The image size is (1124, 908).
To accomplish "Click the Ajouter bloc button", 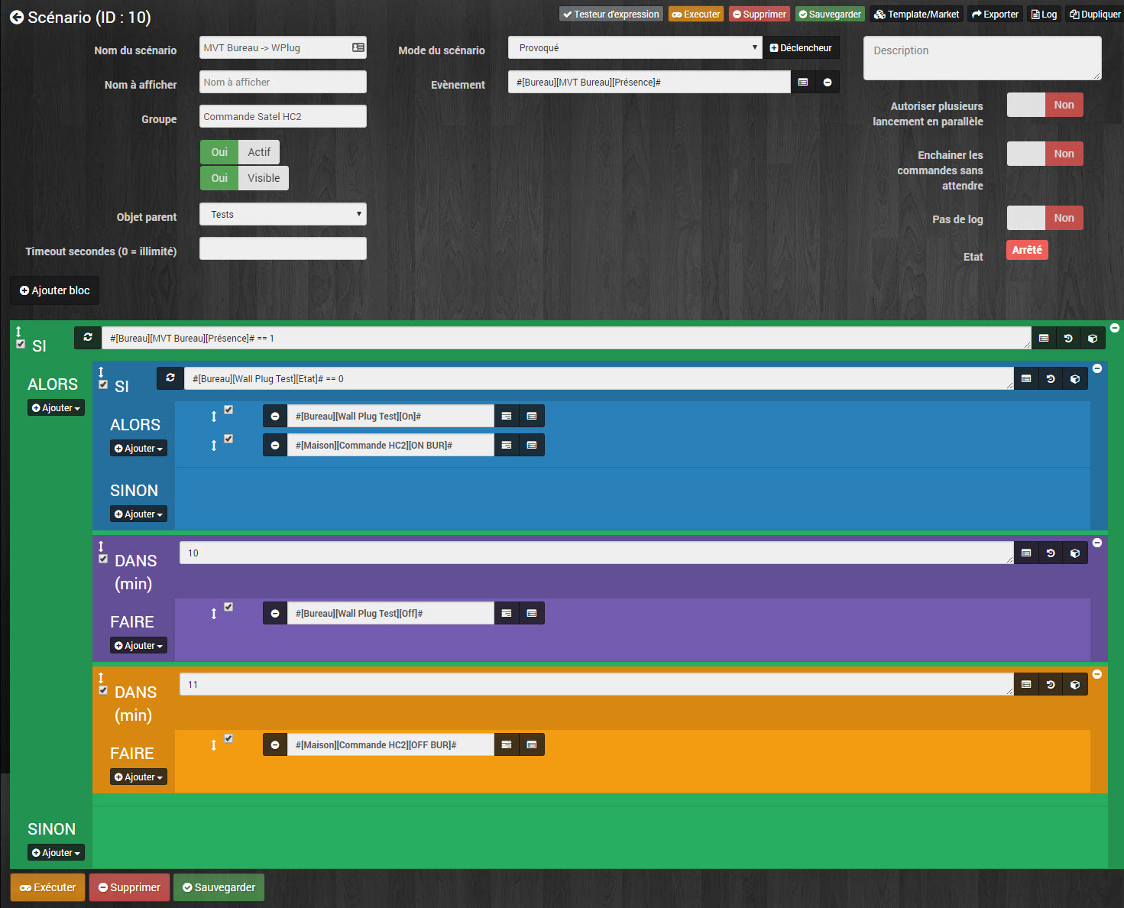I will tap(54, 290).
